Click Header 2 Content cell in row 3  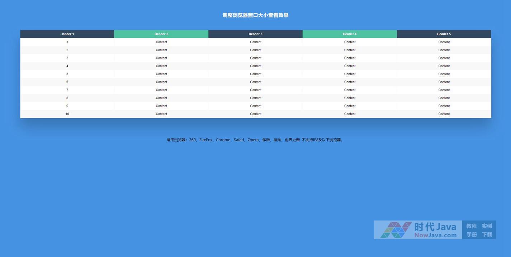[x=161, y=58]
